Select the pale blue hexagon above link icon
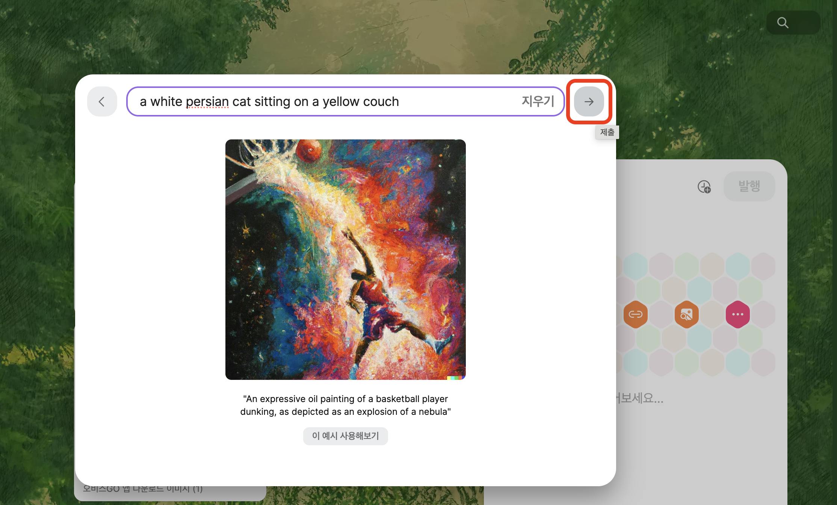Viewport: 837px width, 505px height. pos(635,266)
